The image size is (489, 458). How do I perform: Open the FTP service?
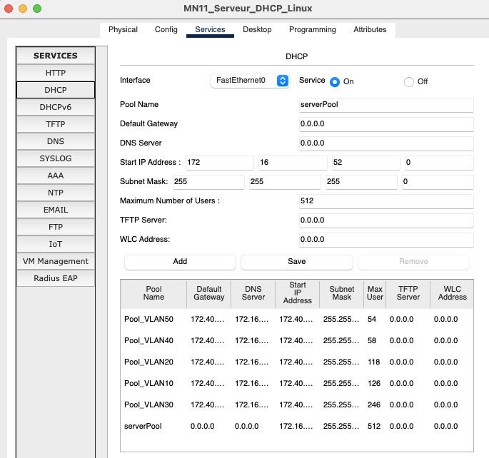click(56, 227)
